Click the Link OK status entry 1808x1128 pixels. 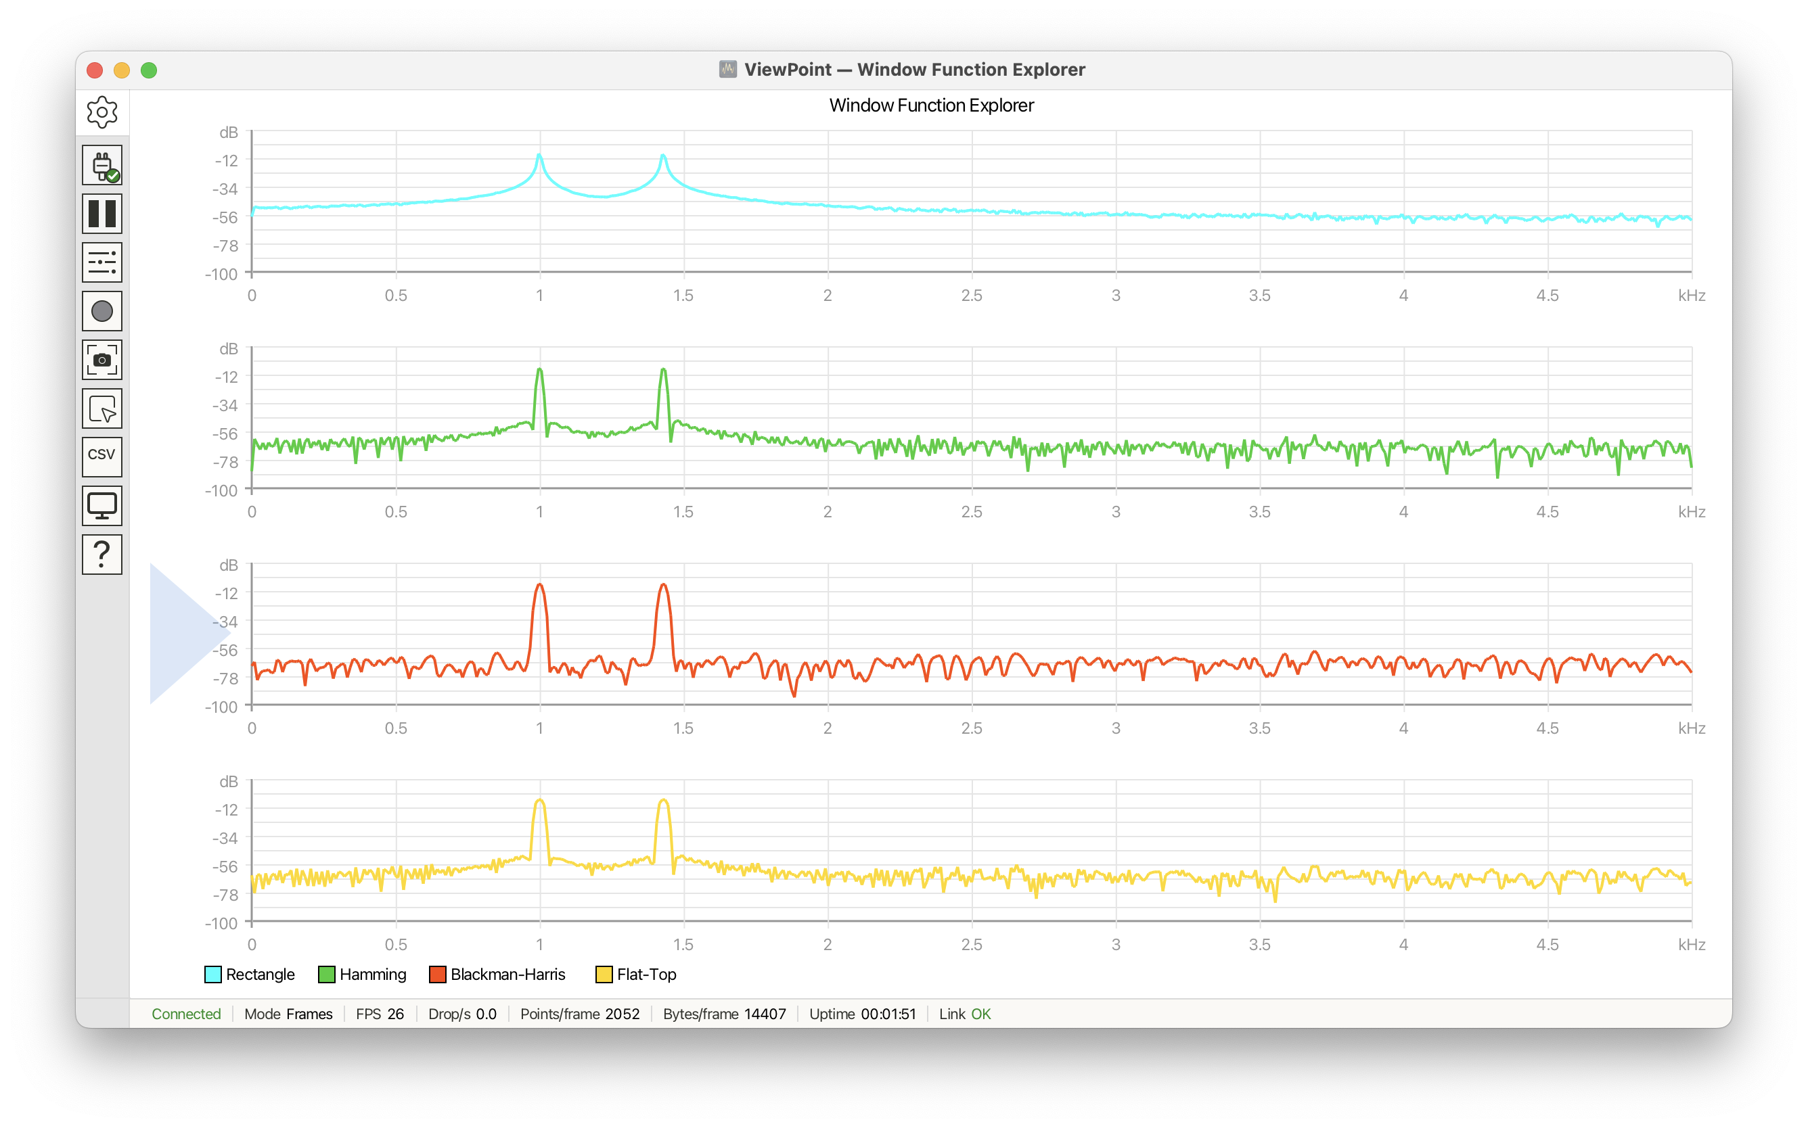[x=964, y=1014]
